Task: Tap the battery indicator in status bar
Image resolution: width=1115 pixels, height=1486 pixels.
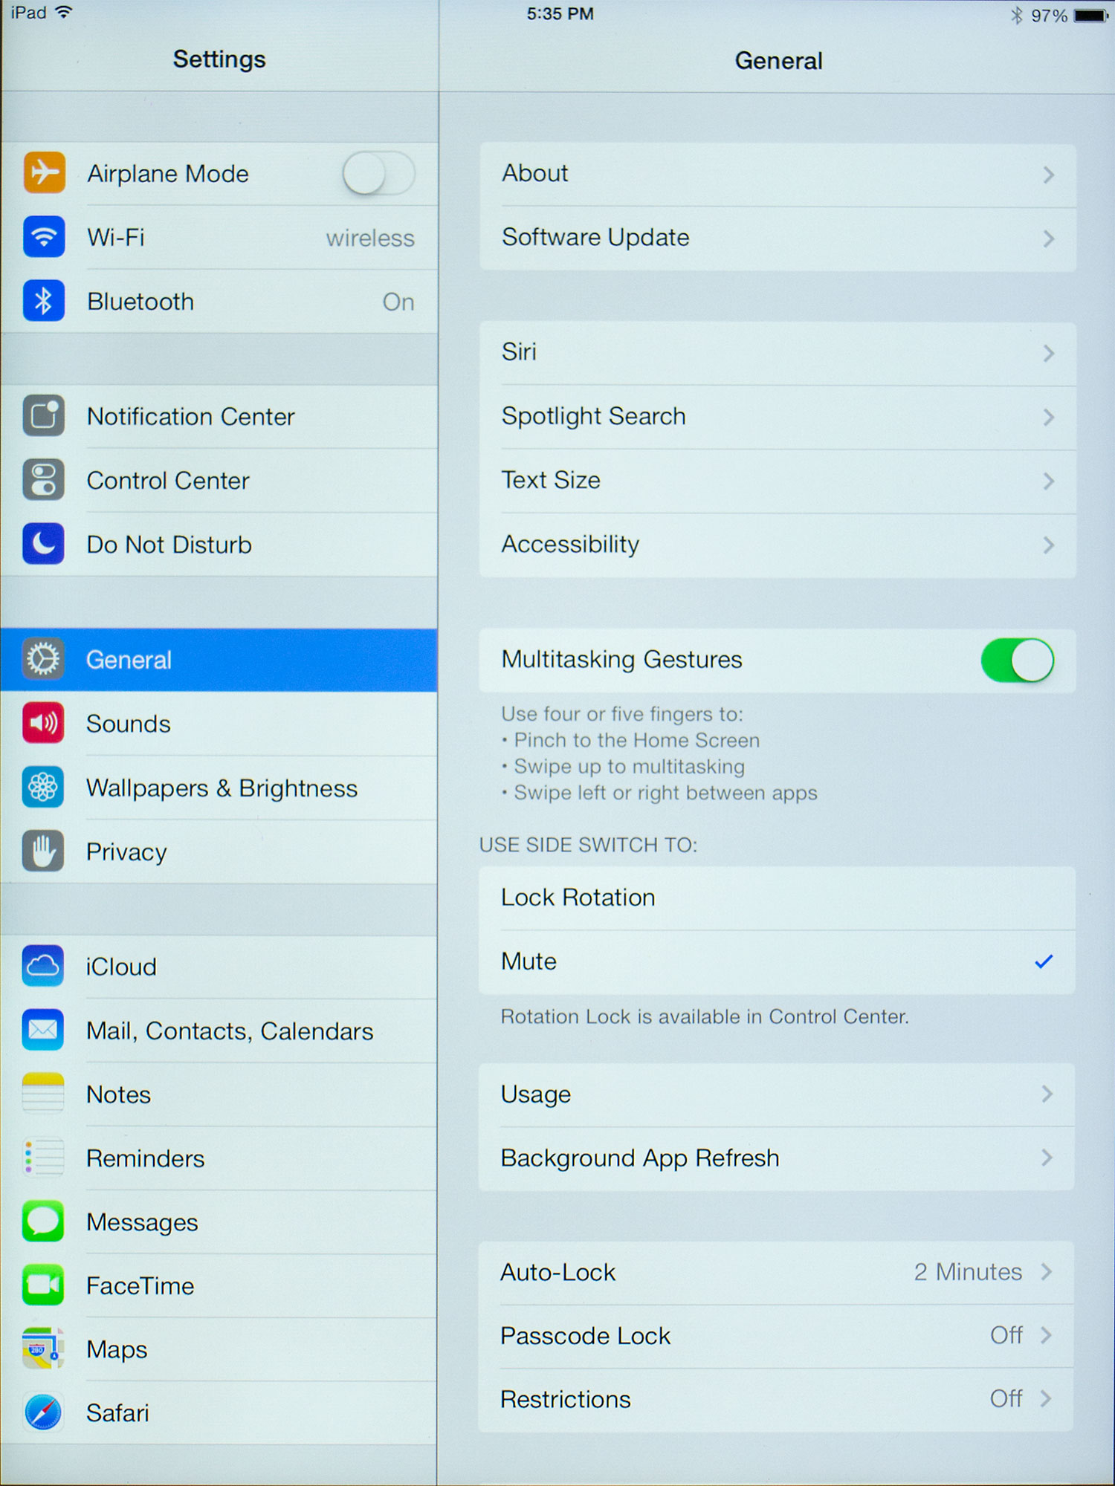Action: click(x=1091, y=16)
